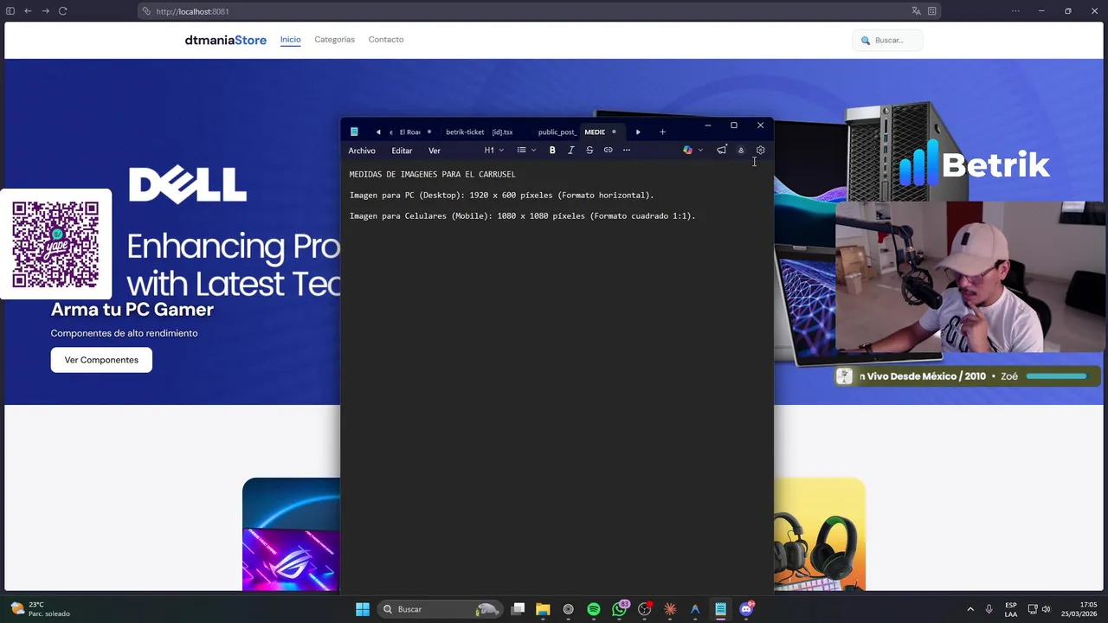Click the Ver Componentes button
This screenshot has height=623, width=1108.
101,360
